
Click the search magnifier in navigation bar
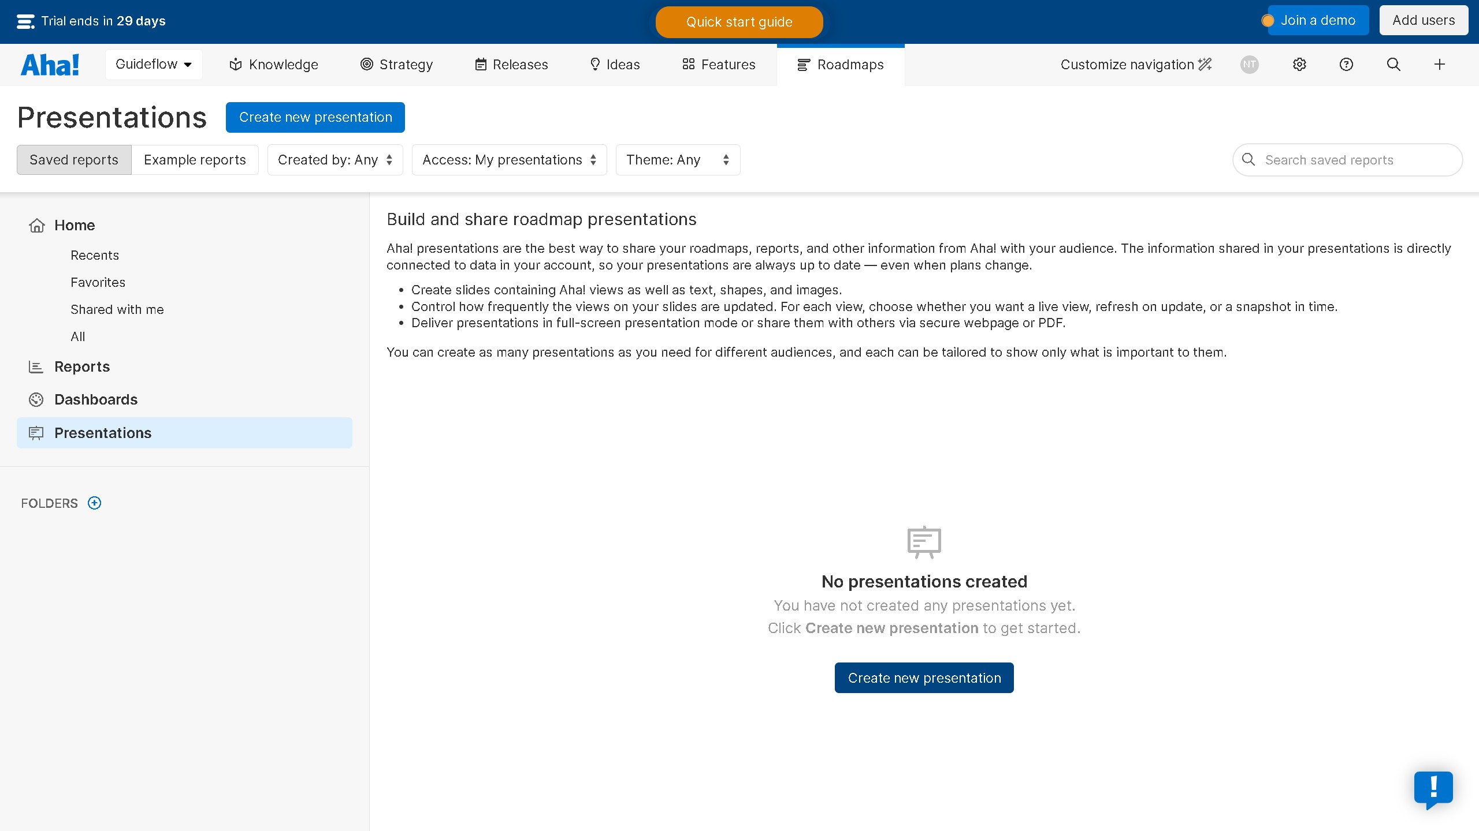[x=1393, y=65]
